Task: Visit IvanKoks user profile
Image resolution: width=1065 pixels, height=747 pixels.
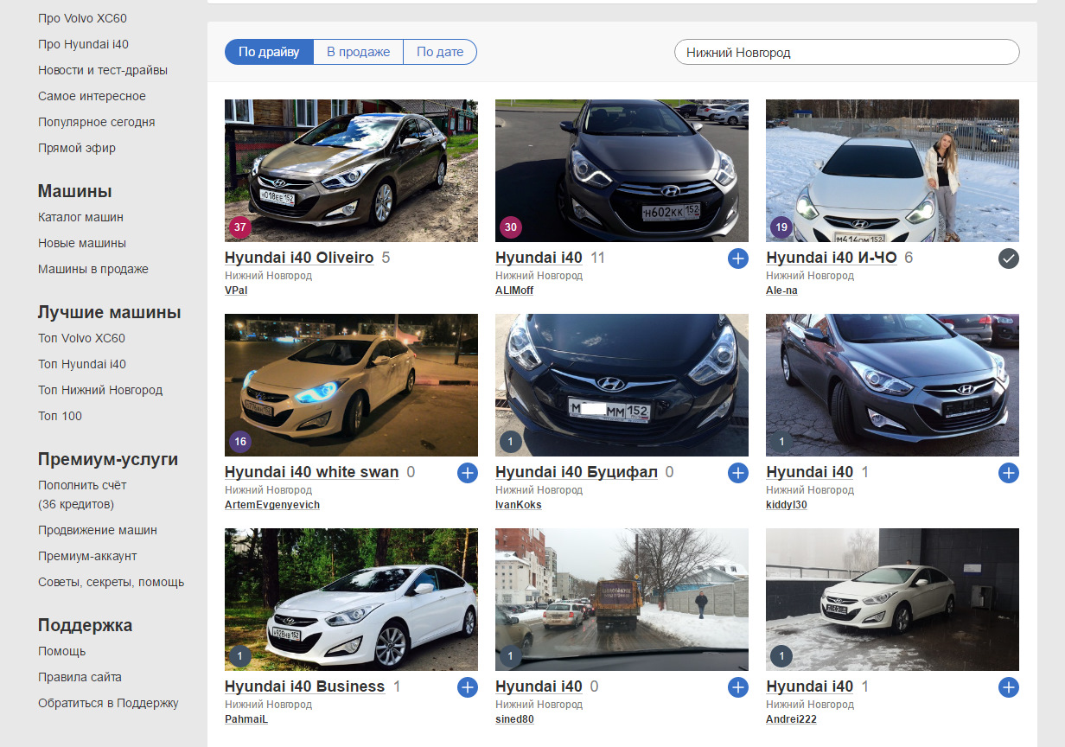Action: tap(519, 505)
